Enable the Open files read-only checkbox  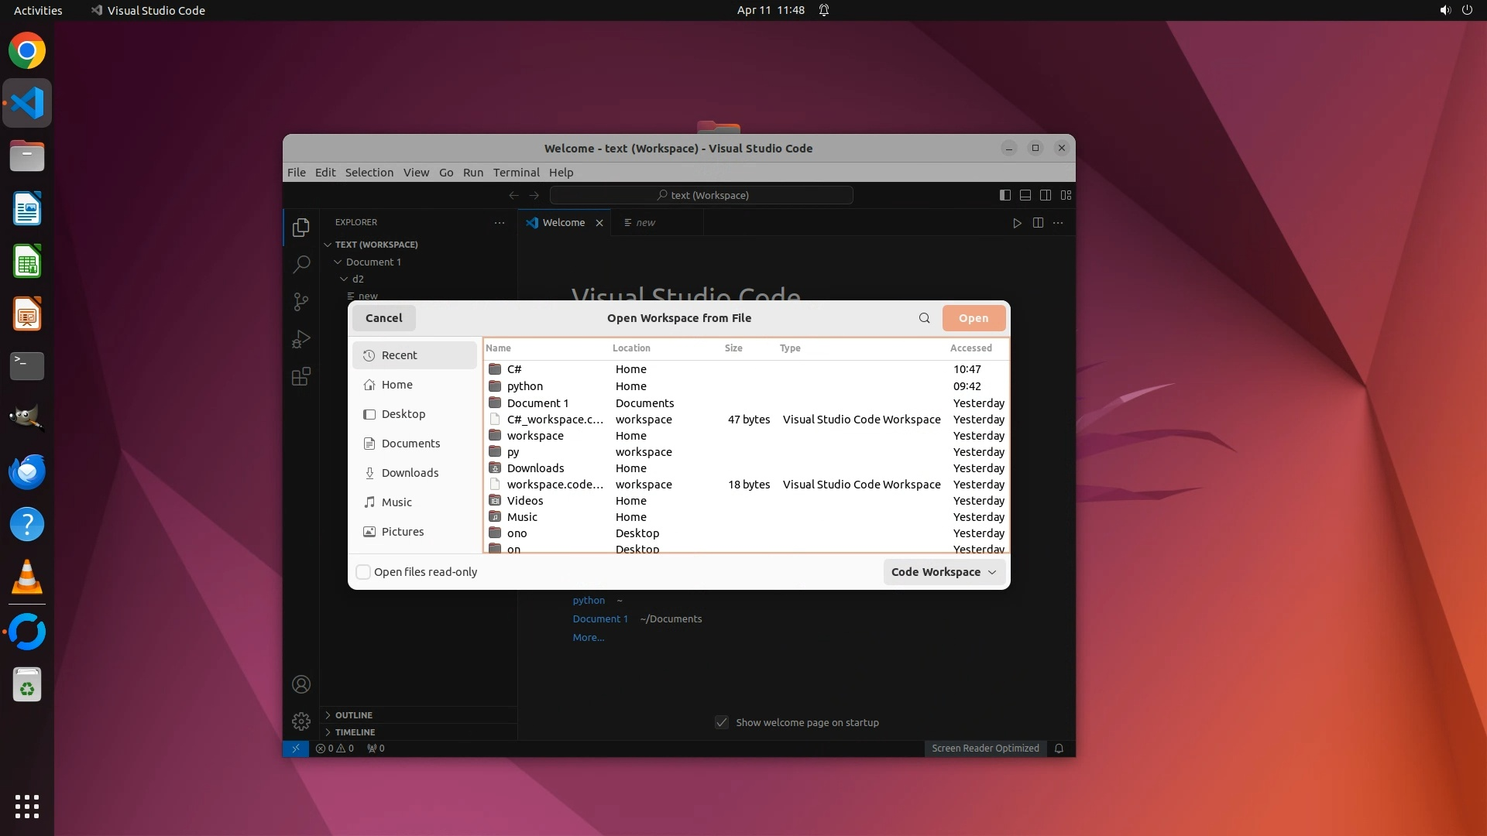pyautogui.click(x=363, y=572)
